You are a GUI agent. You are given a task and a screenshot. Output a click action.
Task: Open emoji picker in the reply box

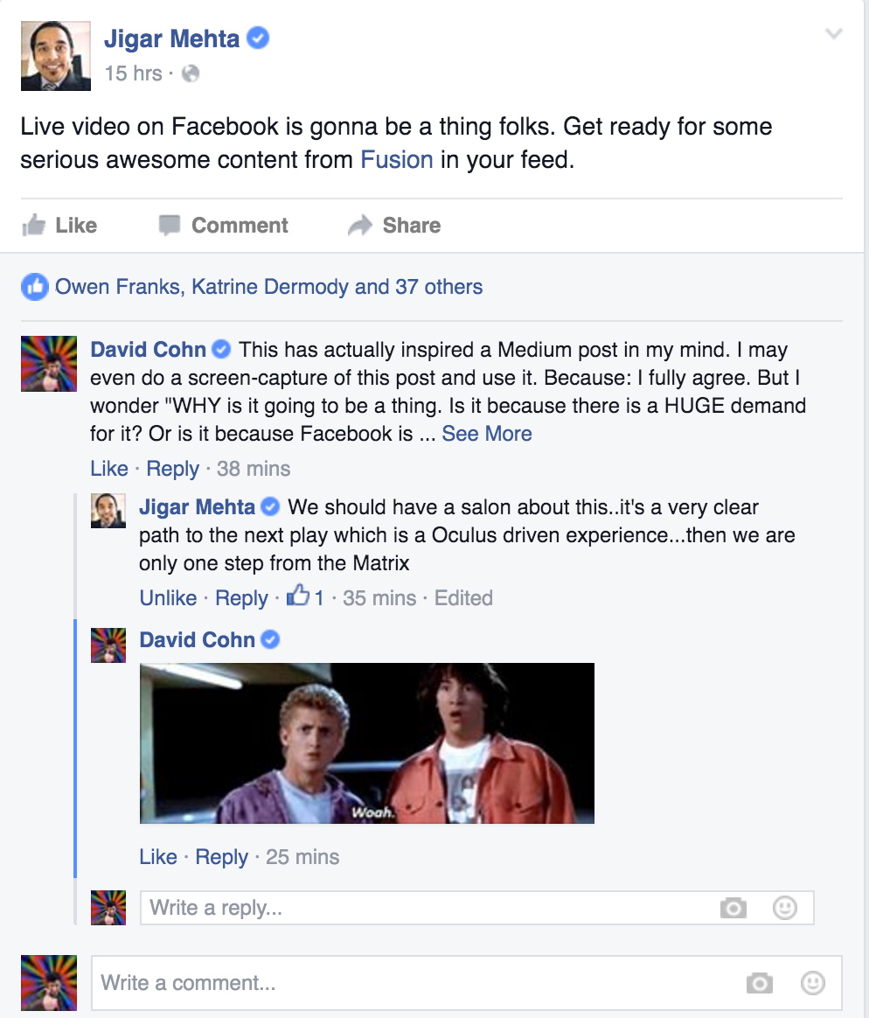click(784, 908)
